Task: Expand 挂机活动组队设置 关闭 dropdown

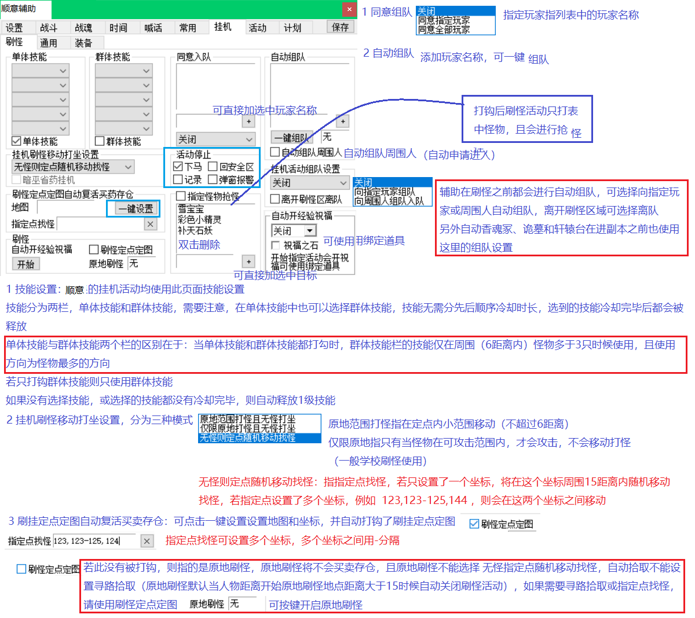Action: point(310,183)
